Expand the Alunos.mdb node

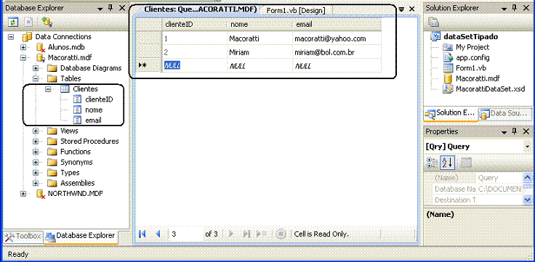coord(23,47)
